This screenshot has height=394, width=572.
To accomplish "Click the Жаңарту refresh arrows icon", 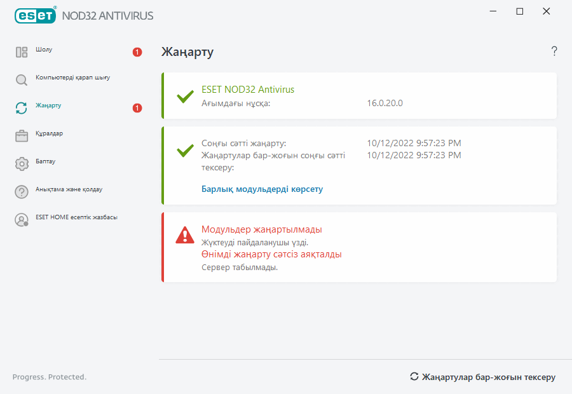I will 22,108.
